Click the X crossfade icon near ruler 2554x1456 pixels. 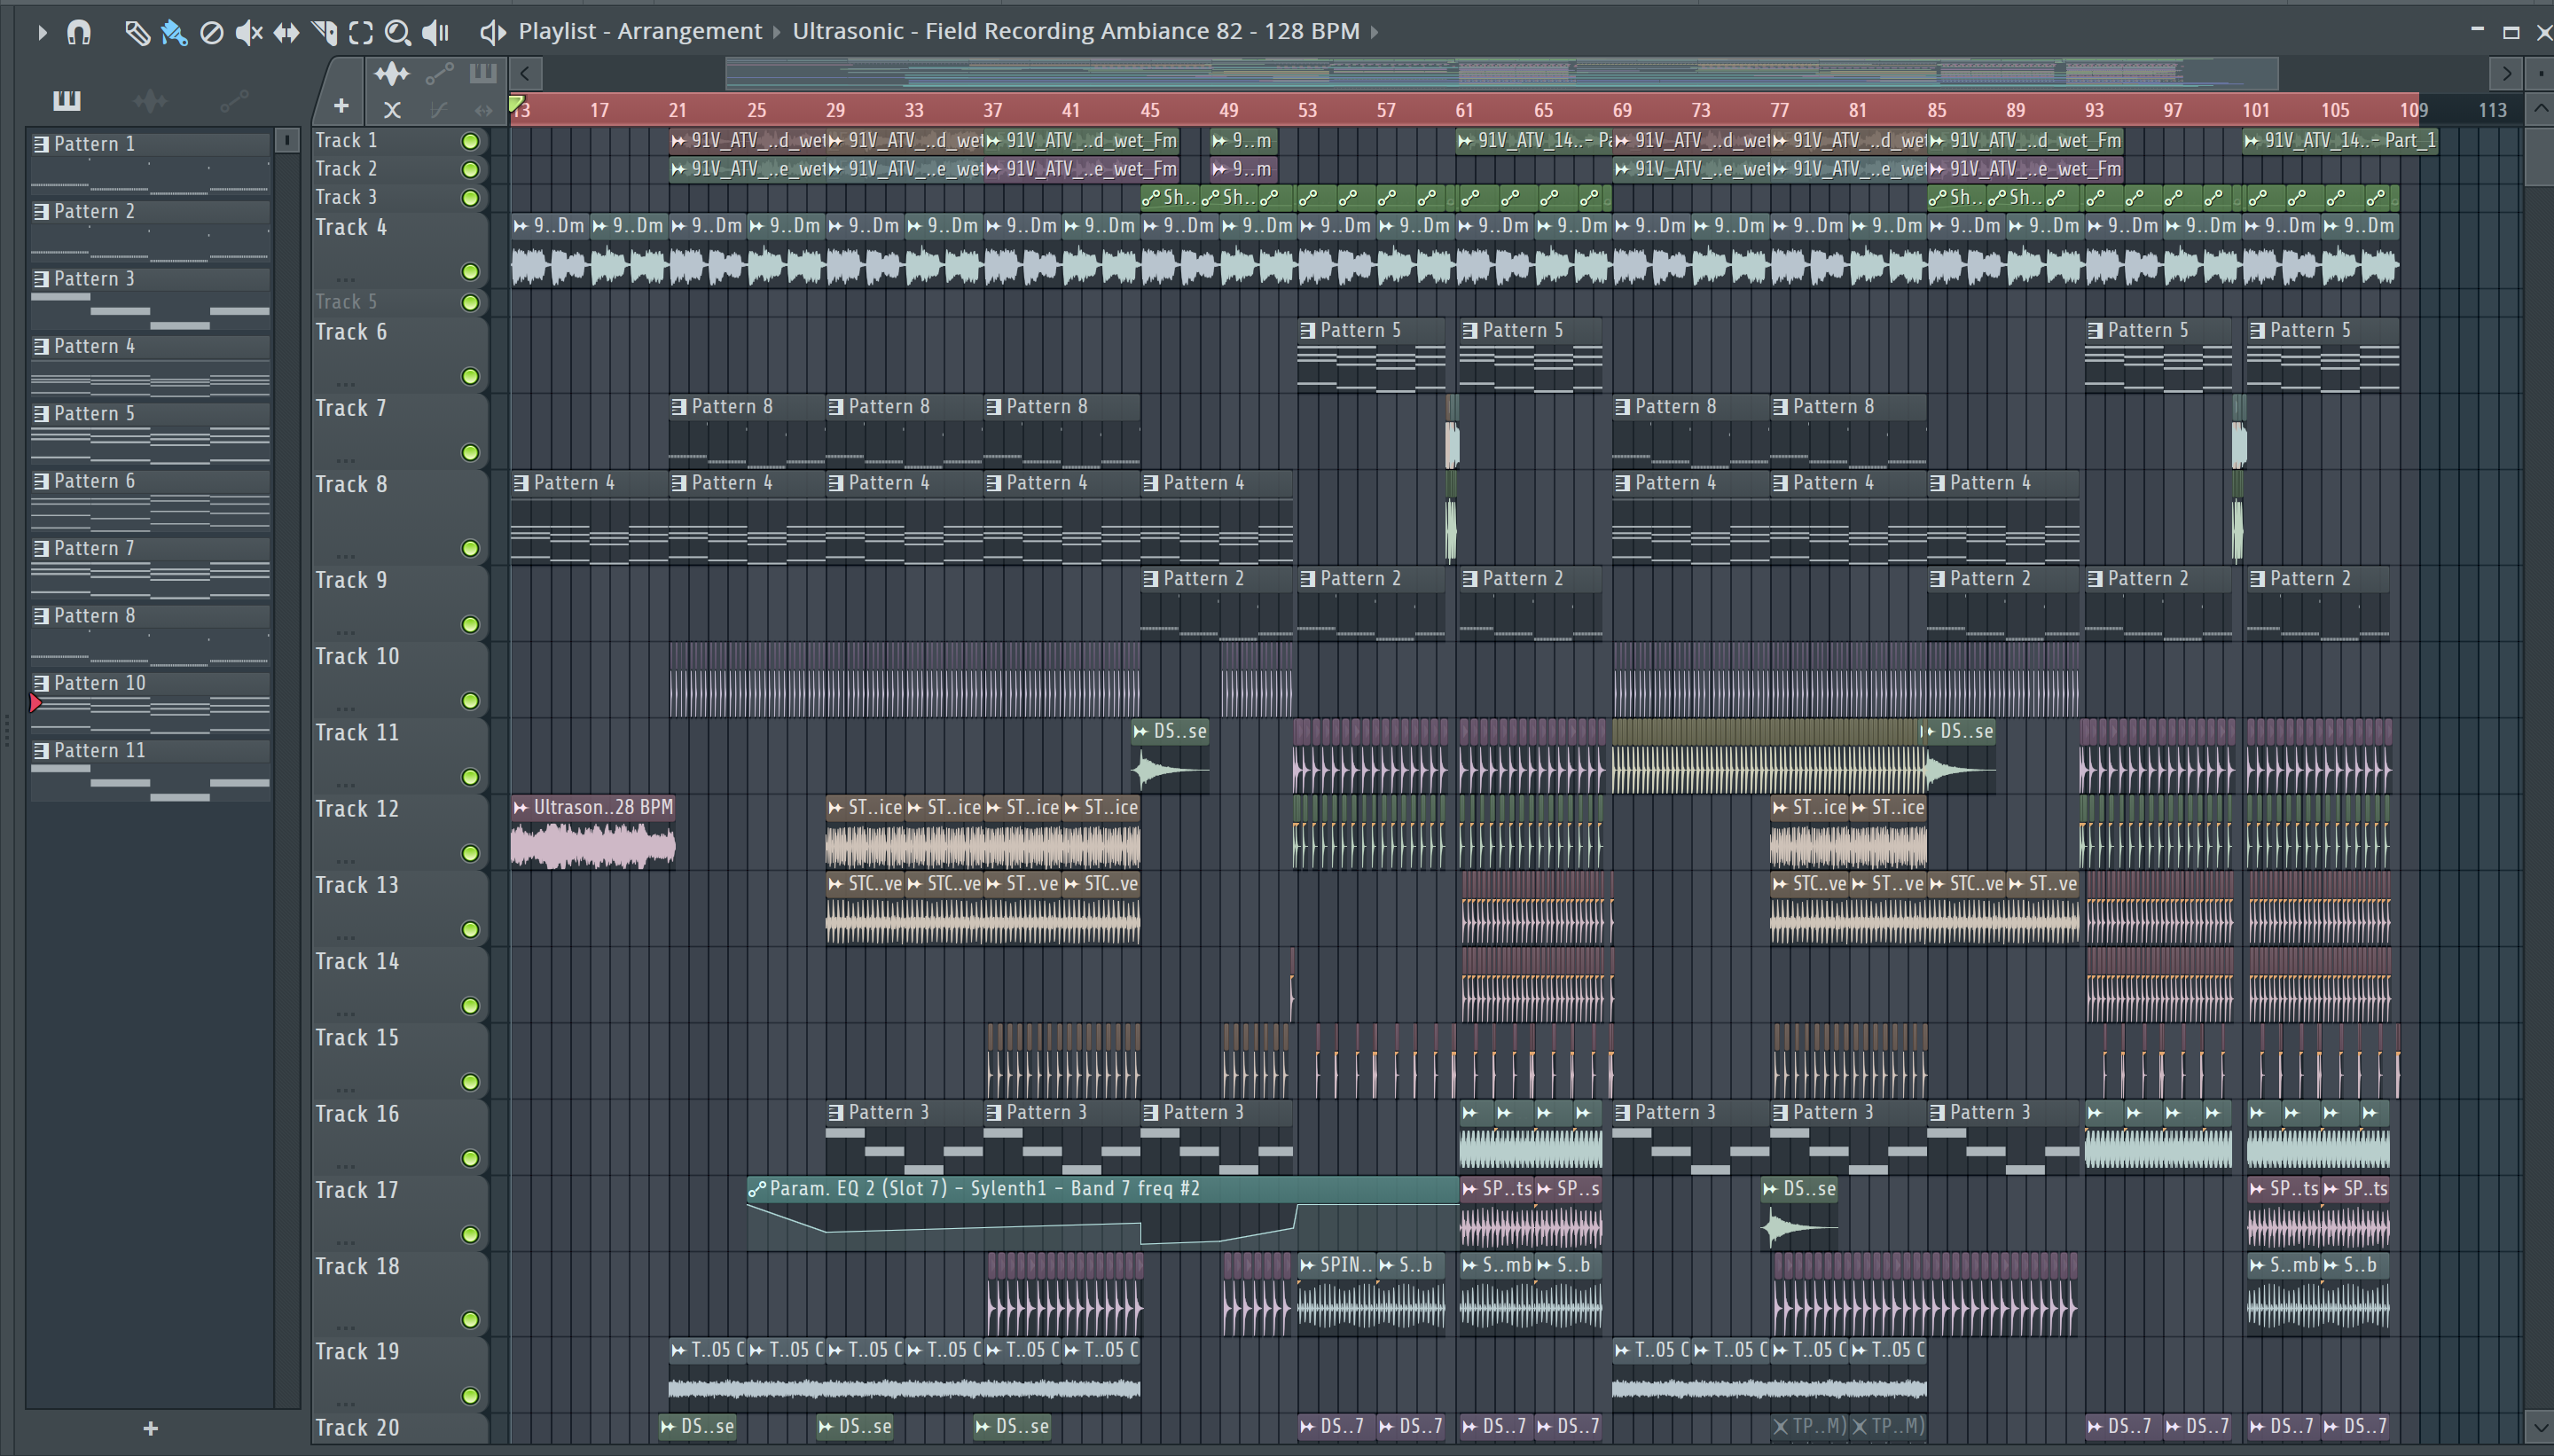392,110
